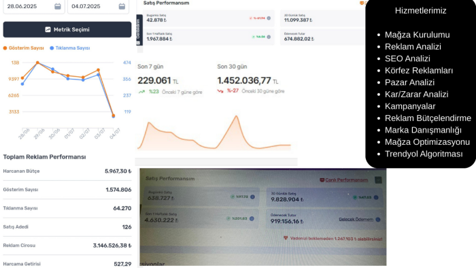Click the orange peak point at 29/06
Screen dimensions: 476x268
(x=37, y=63)
